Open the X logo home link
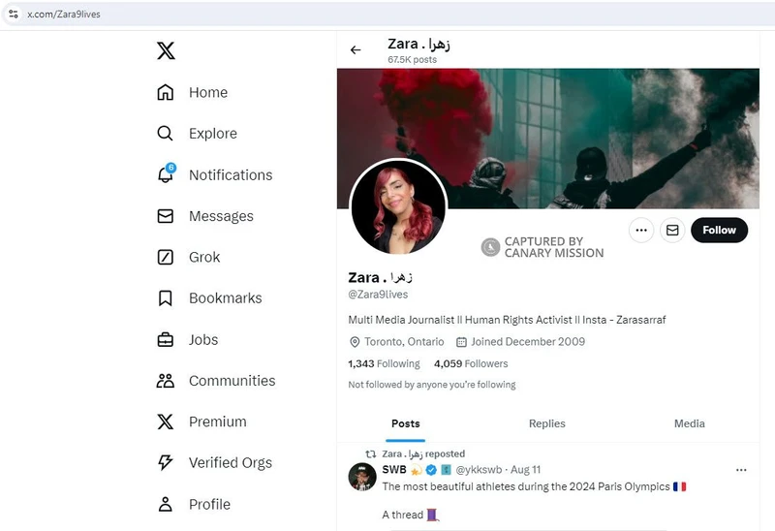 coord(166,50)
